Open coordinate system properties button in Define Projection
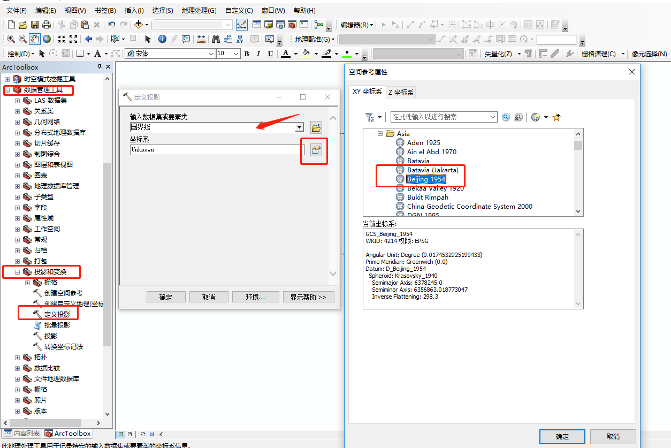671x448 pixels. [x=316, y=150]
